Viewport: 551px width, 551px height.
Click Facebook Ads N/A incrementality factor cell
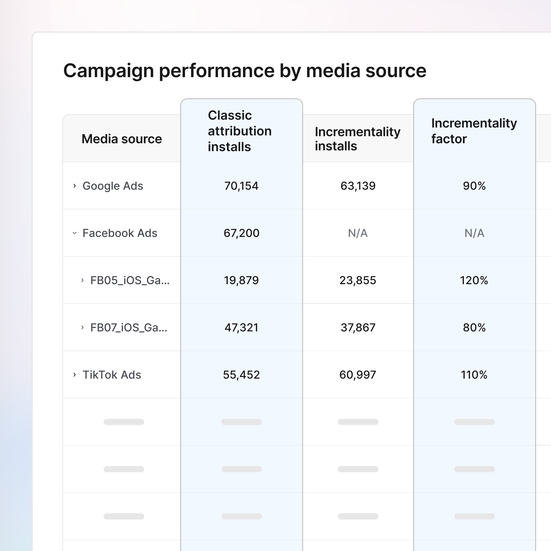click(x=474, y=233)
